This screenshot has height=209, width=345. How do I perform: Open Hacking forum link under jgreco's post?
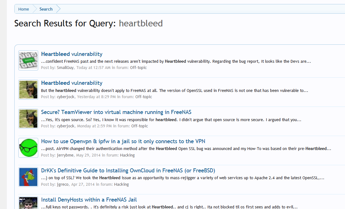click(121, 184)
